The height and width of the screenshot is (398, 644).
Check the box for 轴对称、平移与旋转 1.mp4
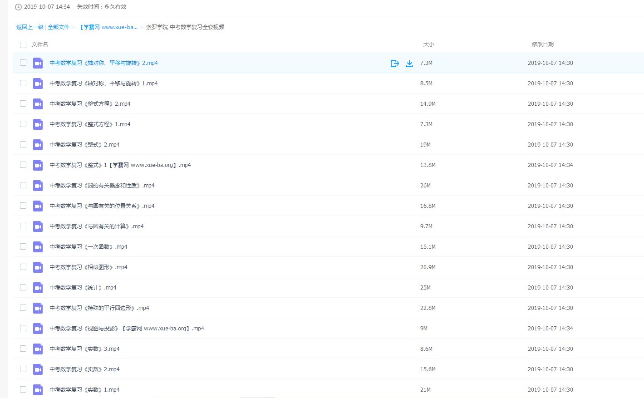pyautogui.click(x=23, y=83)
